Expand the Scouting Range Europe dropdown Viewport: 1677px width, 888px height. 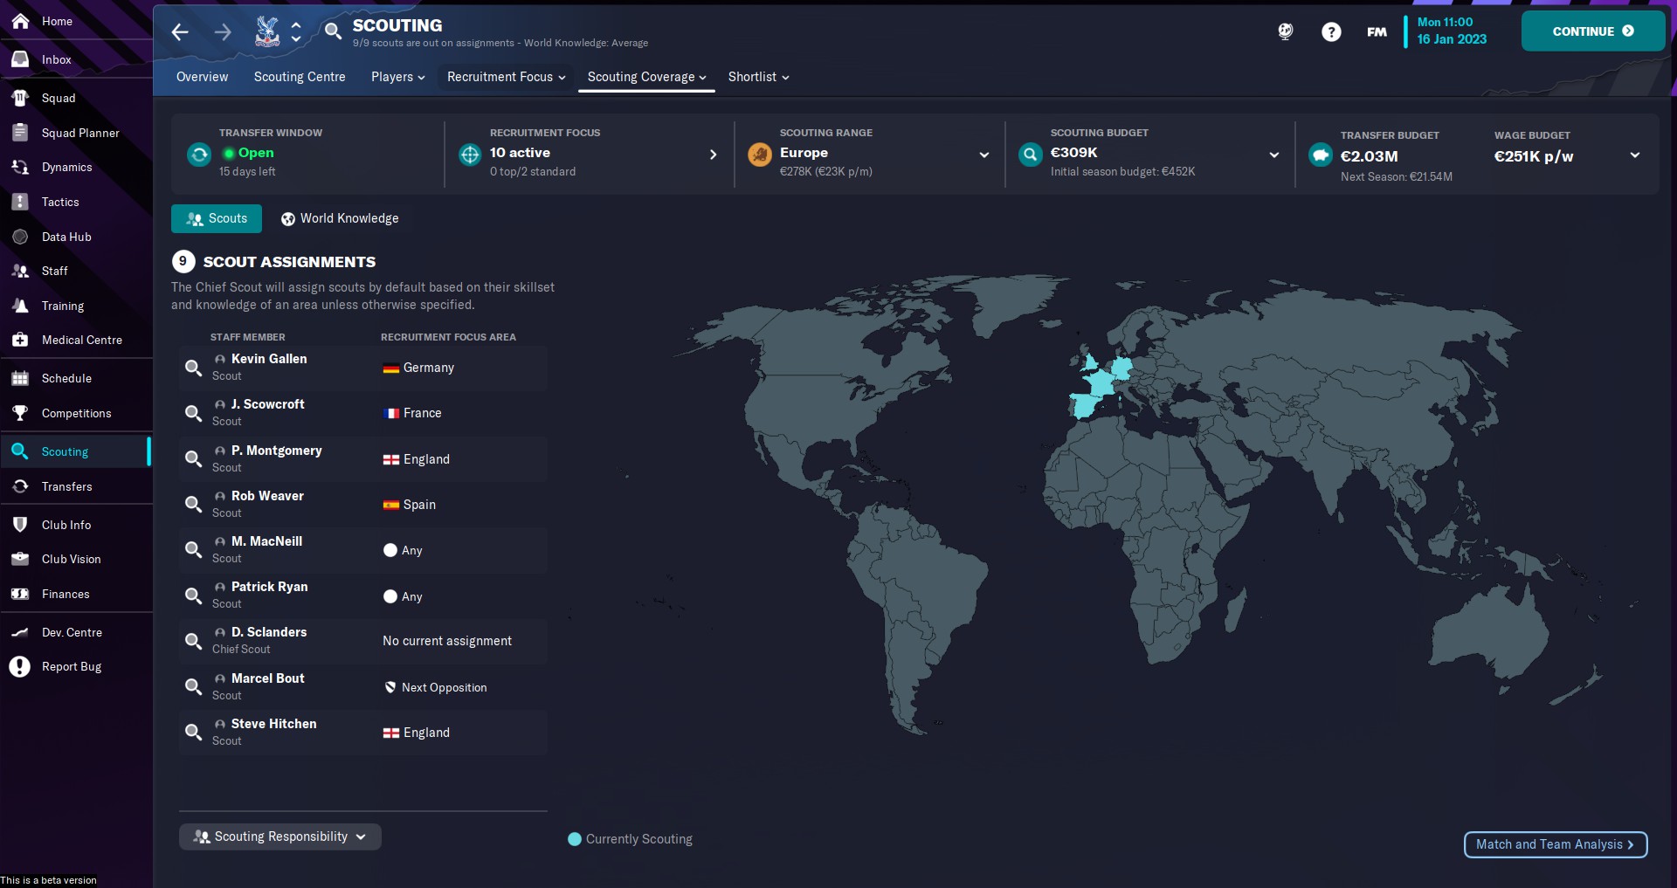pyautogui.click(x=983, y=155)
